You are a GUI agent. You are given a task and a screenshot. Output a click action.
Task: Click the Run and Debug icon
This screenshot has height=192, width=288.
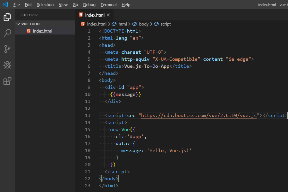point(7,65)
